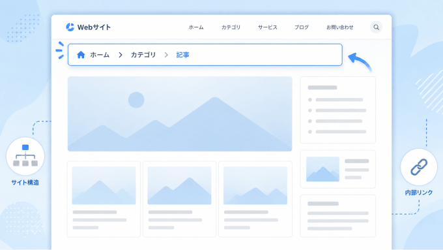Click the サイト構造 hierarchy icon

(x=25, y=155)
